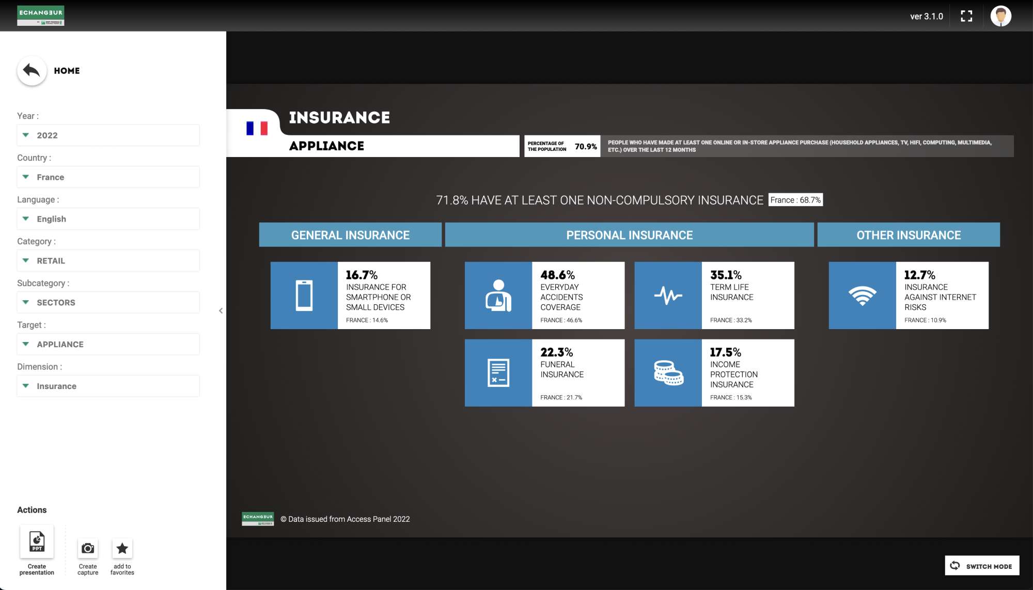Image resolution: width=1033 pixels, height=590 pixels.
Task: Click the Echangeur logo in header
Action: (41, 15)
